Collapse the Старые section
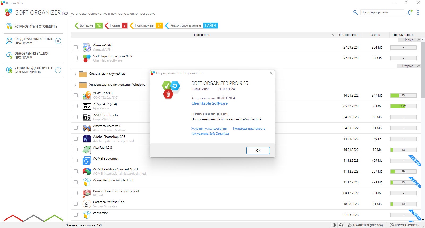The image size is (425, 228). click(419, 66)
